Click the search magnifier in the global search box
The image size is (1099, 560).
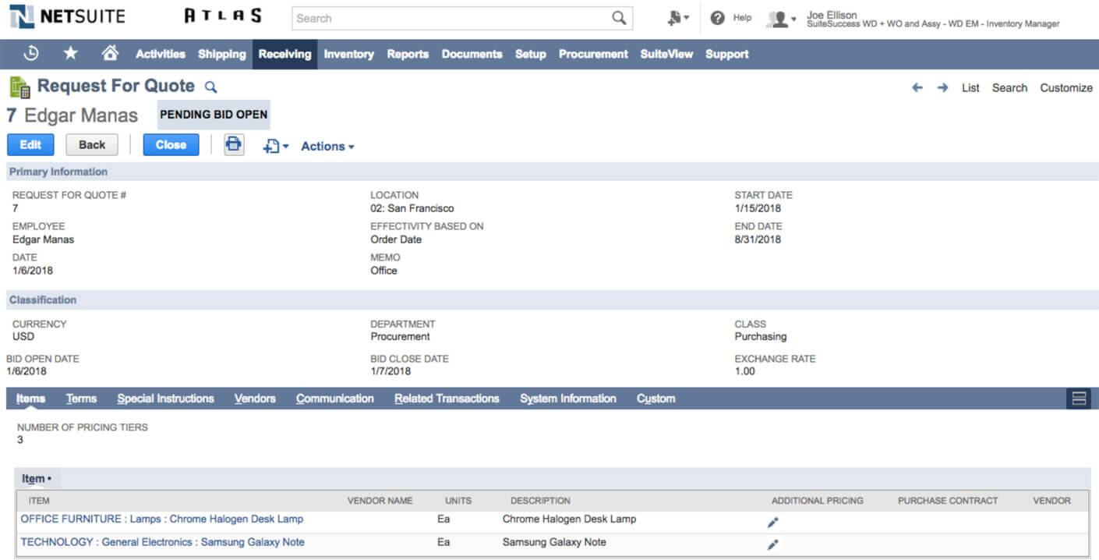[619, 18]
